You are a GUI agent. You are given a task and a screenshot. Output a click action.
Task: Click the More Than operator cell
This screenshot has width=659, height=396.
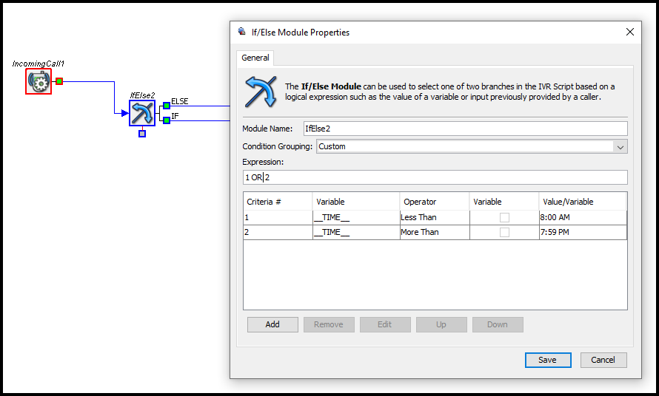pyautogui.click(x=435, y=232)
